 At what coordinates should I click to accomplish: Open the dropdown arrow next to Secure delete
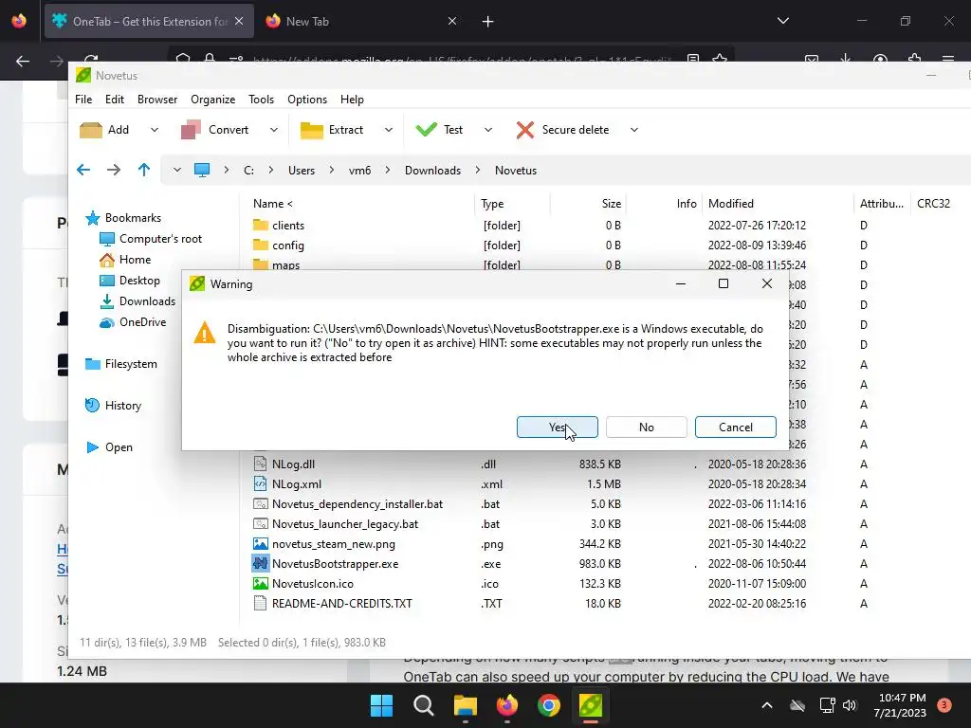click(634, 130)
